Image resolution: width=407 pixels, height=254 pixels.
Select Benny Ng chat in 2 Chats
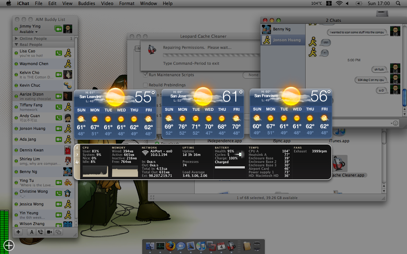pyautogui.click(x=283, y=29)
